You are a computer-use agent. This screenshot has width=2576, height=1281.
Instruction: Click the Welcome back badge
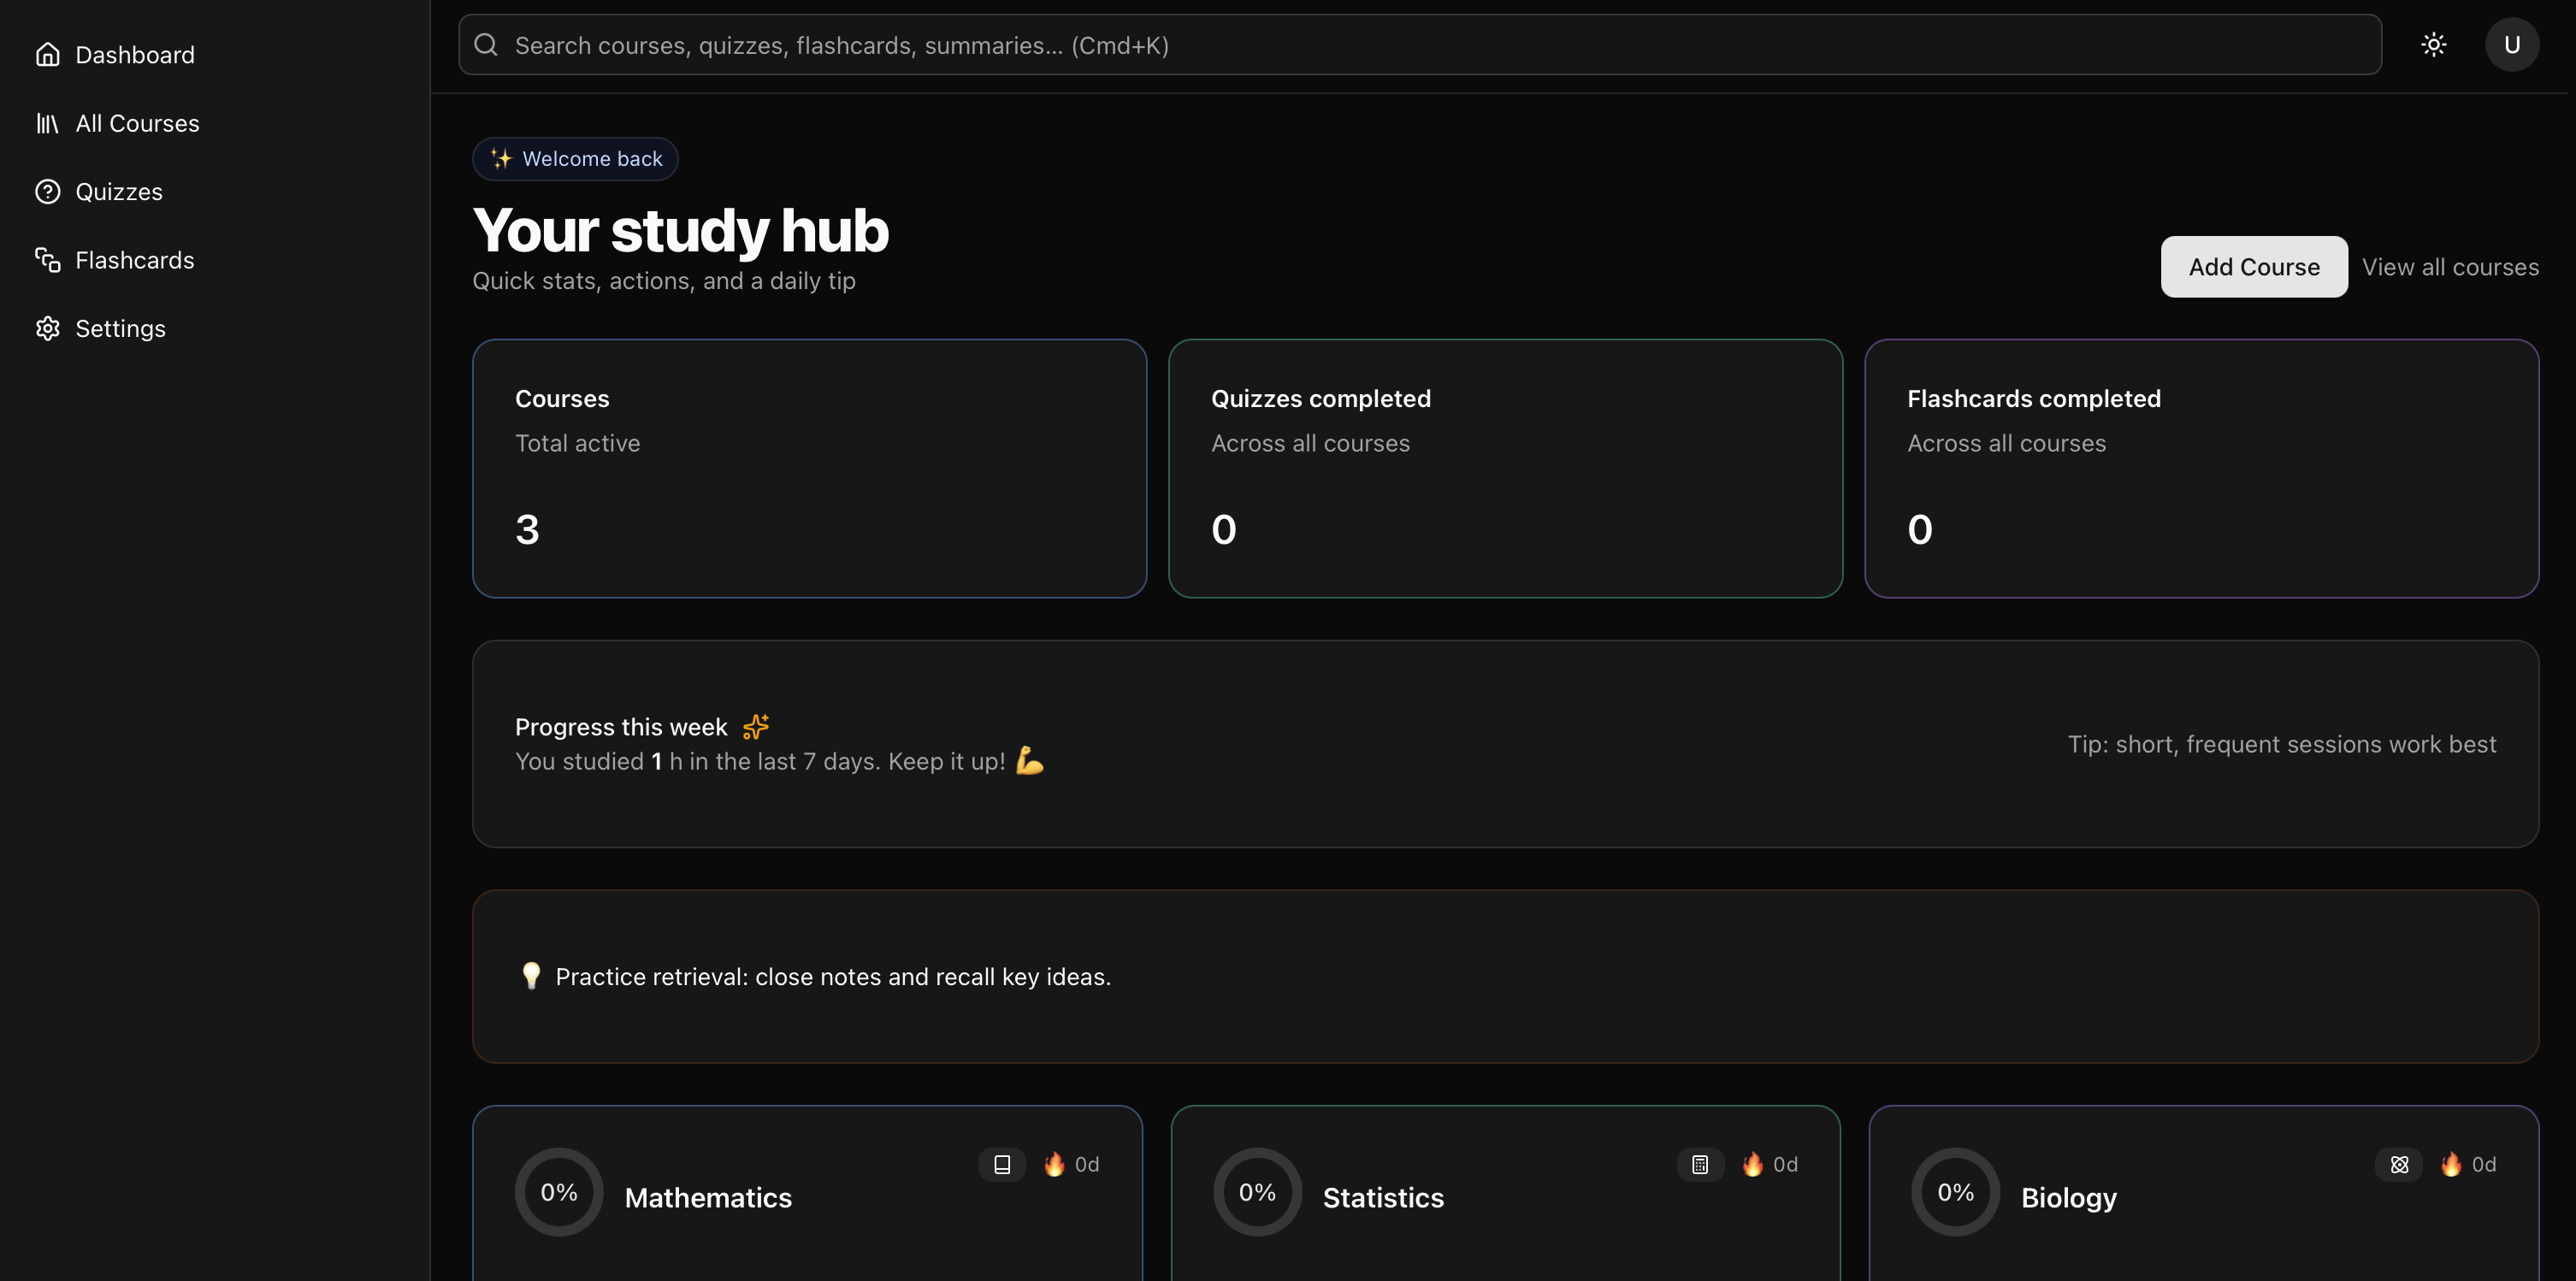[575, 158]
